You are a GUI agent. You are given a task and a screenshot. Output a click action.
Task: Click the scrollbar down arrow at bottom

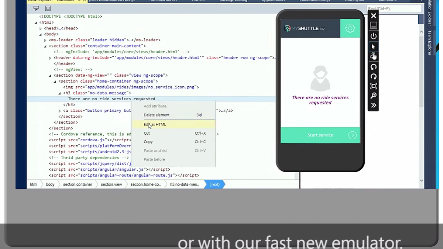coord(421,181)
